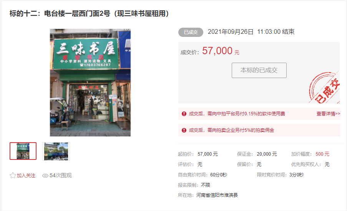The height and width of the screenshot is (211, 347).
Task: Click the 保证金 20,000 元 value
Action: [x=267, y=154]
